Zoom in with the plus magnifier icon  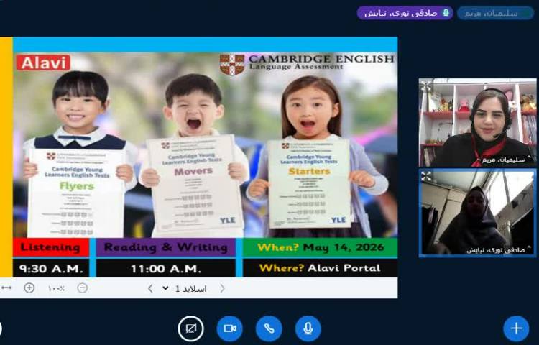click(x=29, y=288)
